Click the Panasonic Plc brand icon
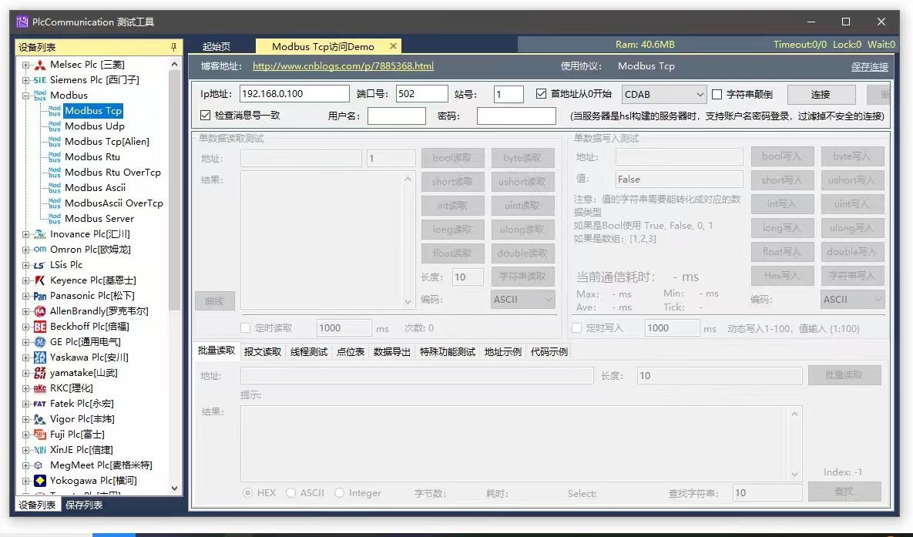Image resolution: width=913 pixels, height=537 pixels. [39, 296]
